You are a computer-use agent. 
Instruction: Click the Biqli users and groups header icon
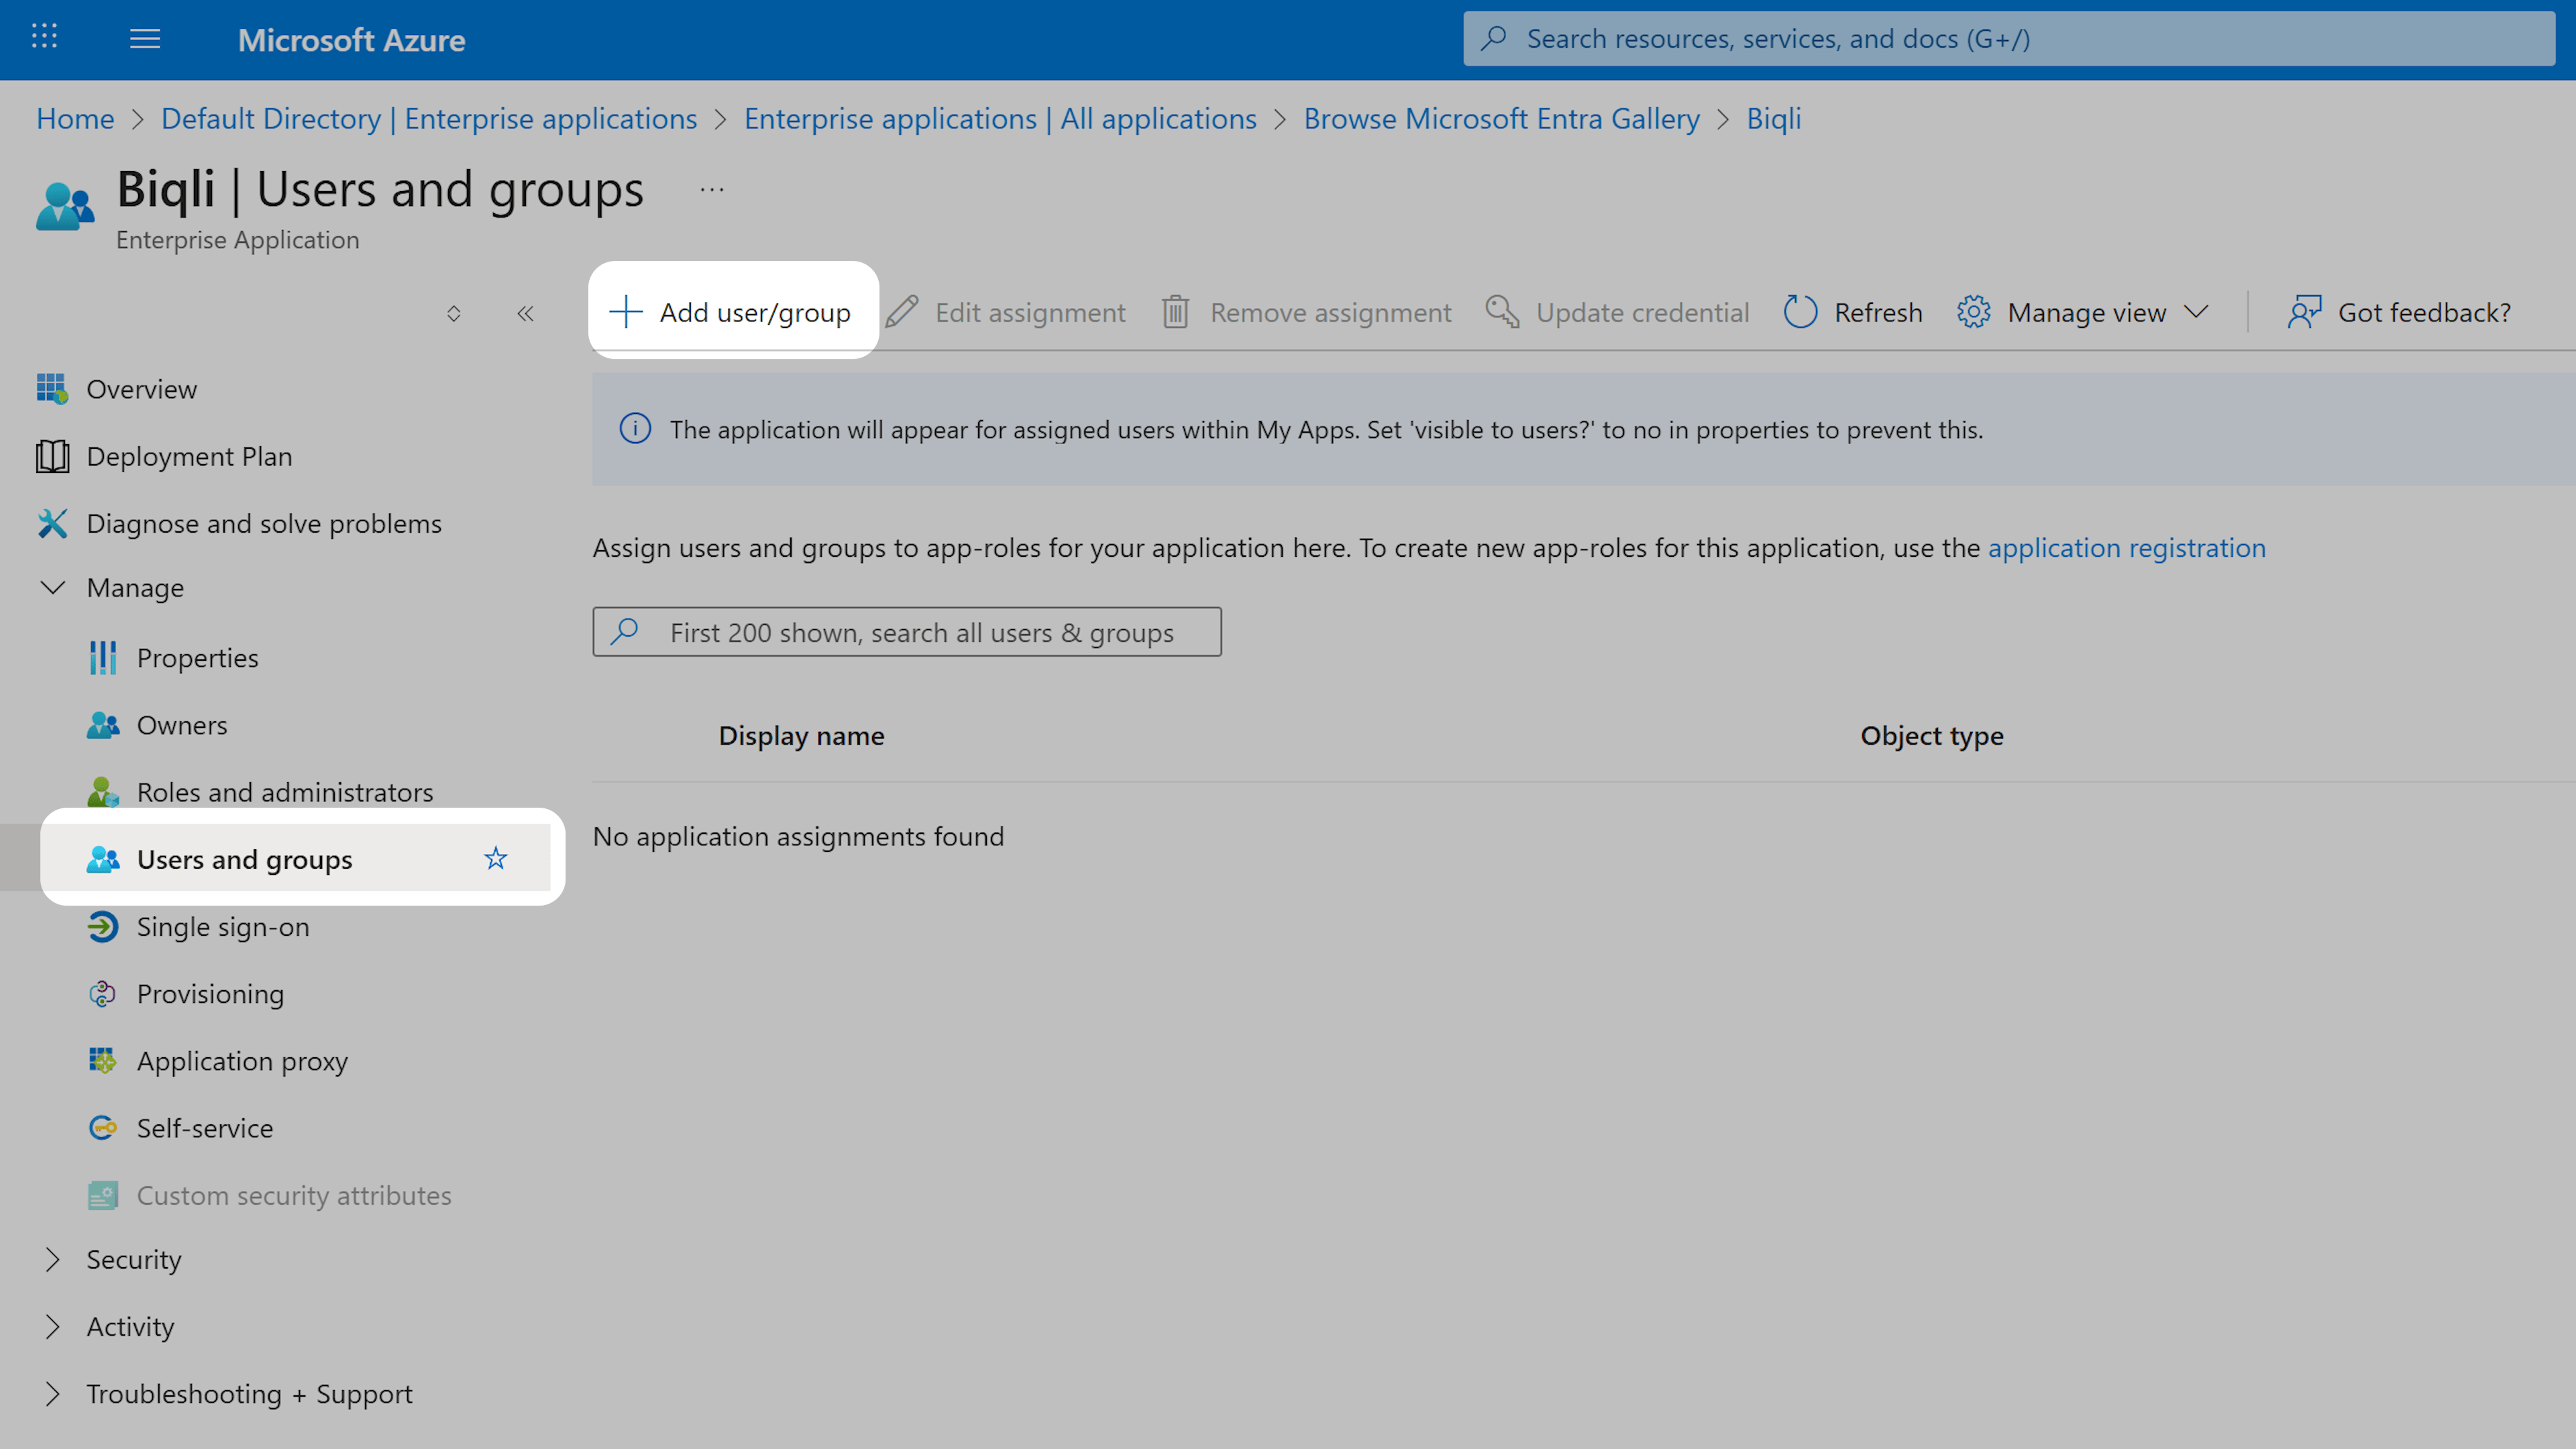65,206
